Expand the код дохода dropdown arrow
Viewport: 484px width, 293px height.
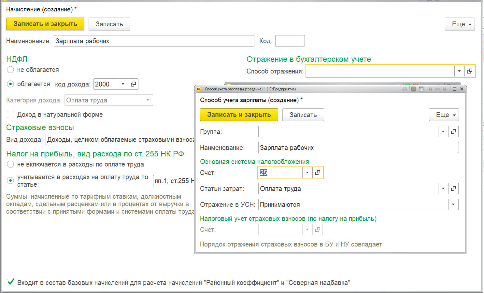123,84
